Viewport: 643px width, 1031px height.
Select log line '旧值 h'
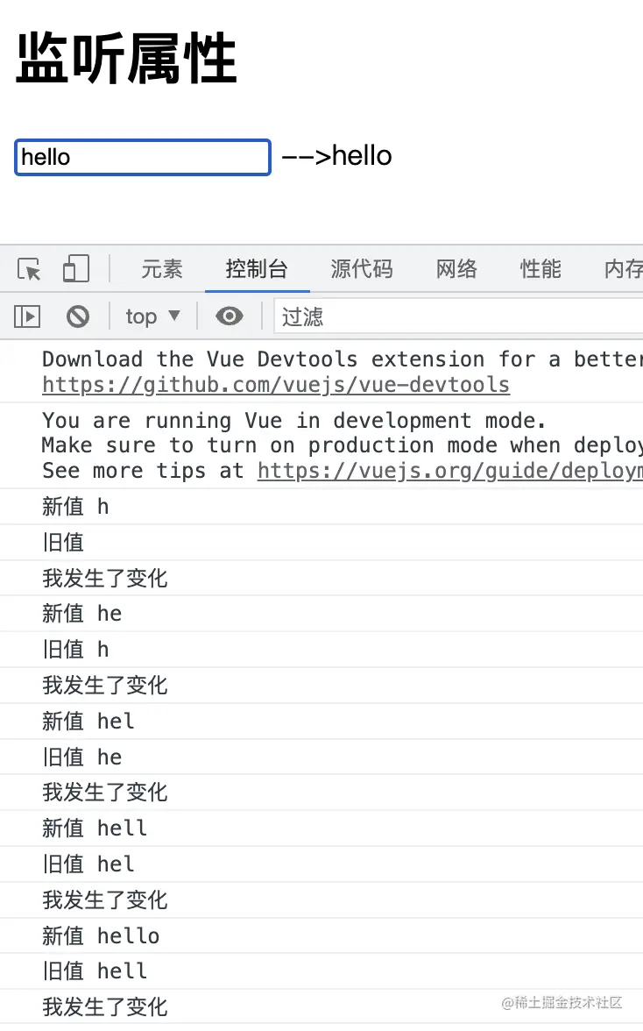(x=75, y=650)
